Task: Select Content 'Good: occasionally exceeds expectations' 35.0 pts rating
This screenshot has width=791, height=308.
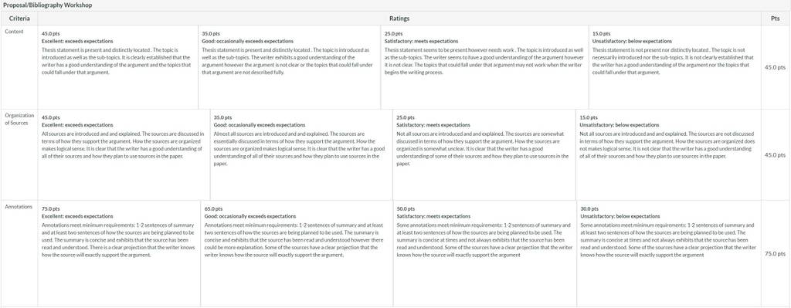Action: (x=290, y=68)
